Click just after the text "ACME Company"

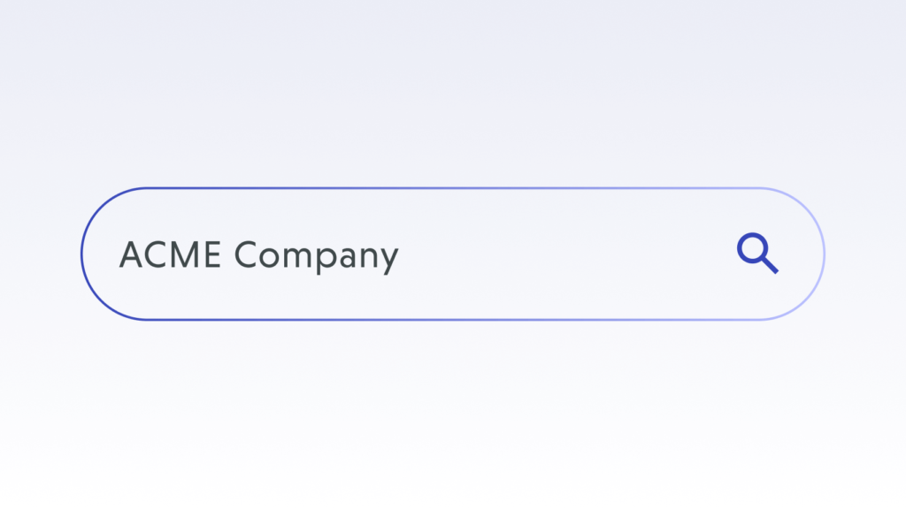tap(402, 255)
